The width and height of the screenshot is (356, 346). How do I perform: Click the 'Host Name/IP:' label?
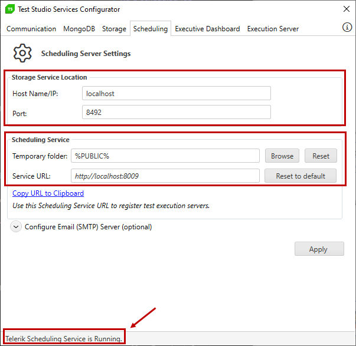35,93
